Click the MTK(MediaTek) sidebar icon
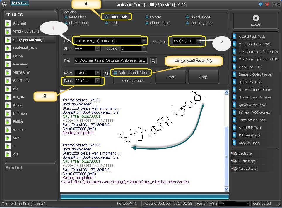Viewport: 282px width, 208px height. point(8,32)
